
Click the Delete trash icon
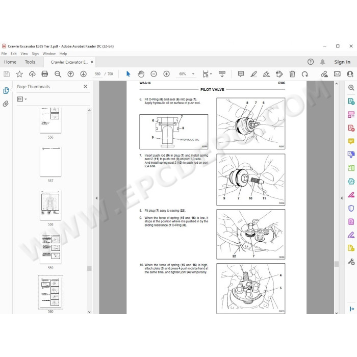click(x=292, y=74)
